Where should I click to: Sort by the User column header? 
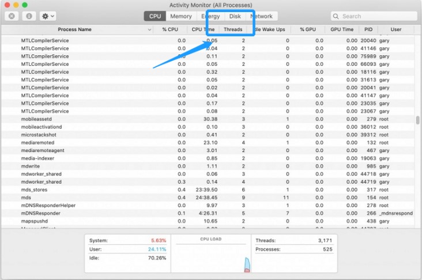[x=396, y=29]
